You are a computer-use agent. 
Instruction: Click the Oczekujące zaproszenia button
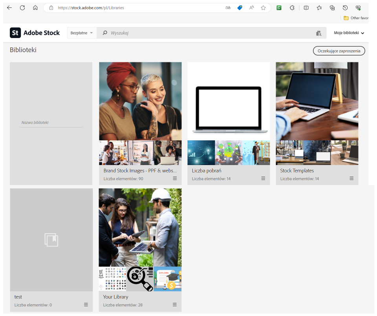click(x=339, y=51)
